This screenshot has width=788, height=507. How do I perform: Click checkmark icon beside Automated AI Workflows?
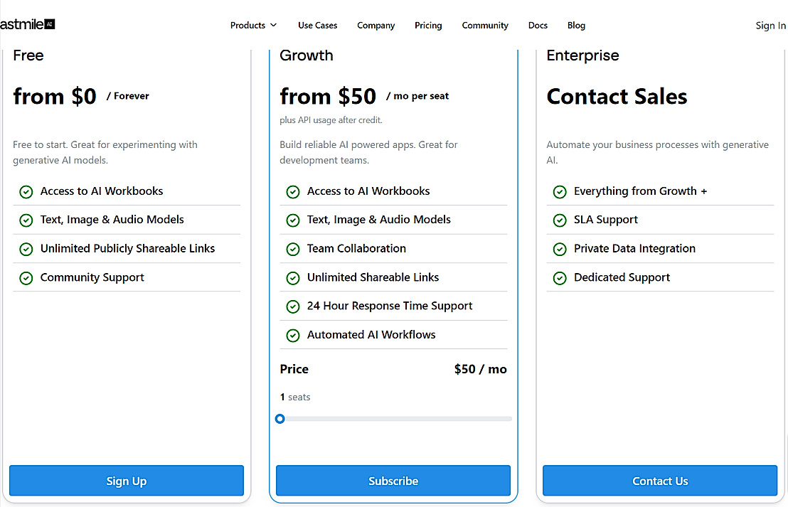293,335
